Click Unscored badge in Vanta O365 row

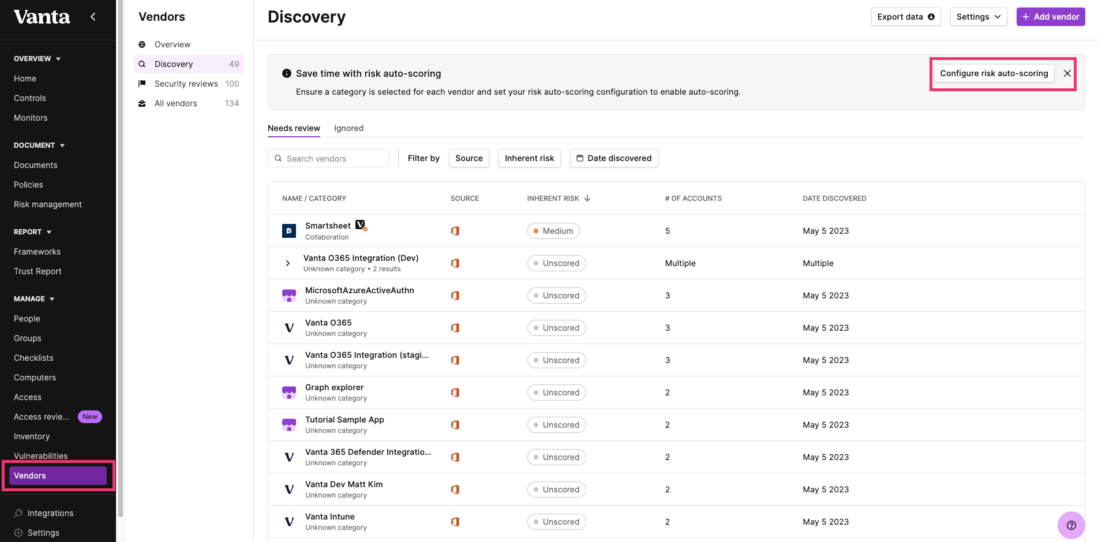tap(557, 328)
